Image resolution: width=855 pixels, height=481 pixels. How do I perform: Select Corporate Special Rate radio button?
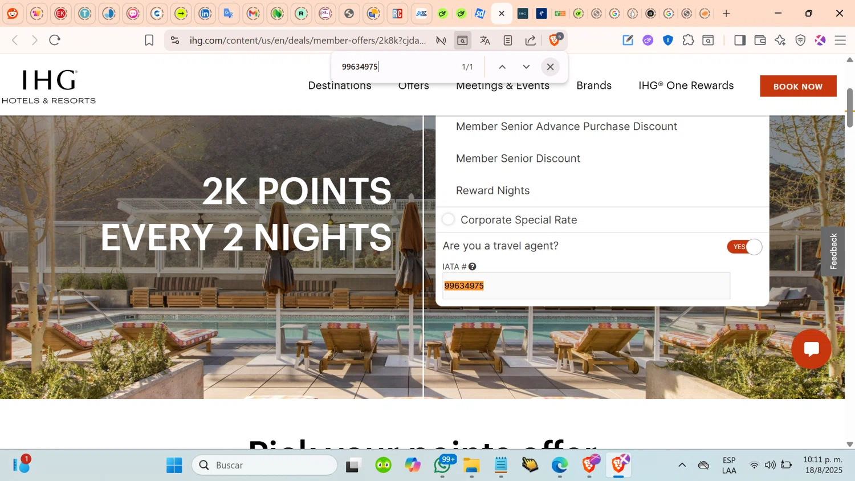449,219
